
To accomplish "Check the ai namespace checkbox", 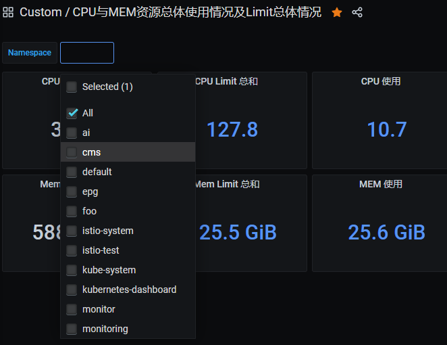I will point(72,133).
